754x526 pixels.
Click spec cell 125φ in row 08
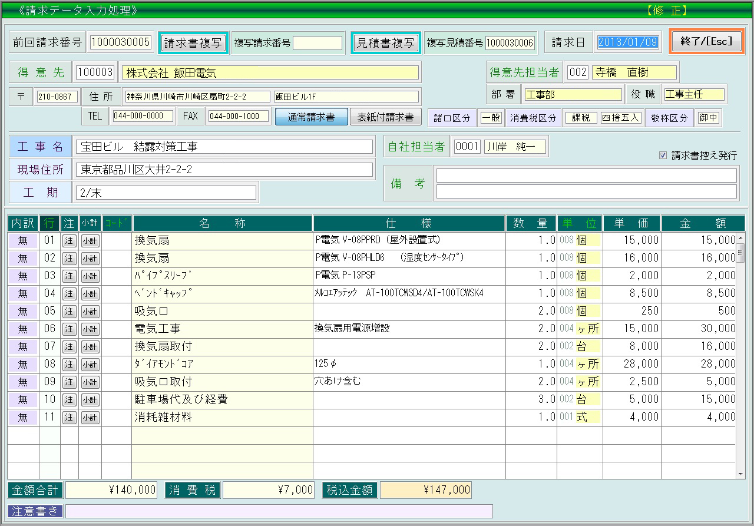click(409, 364)
